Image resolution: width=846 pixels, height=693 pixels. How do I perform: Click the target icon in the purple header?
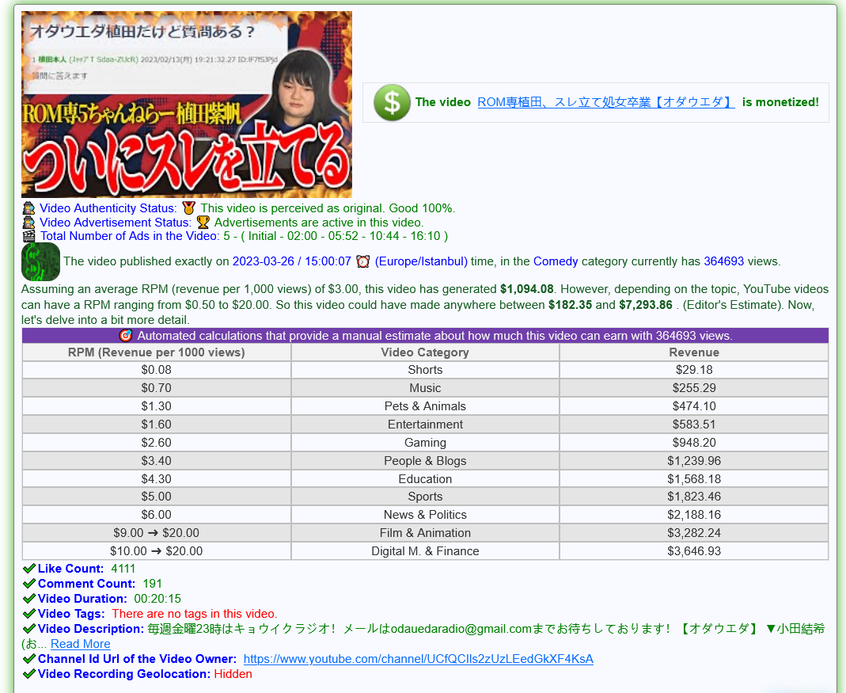(x=126, y=336)
